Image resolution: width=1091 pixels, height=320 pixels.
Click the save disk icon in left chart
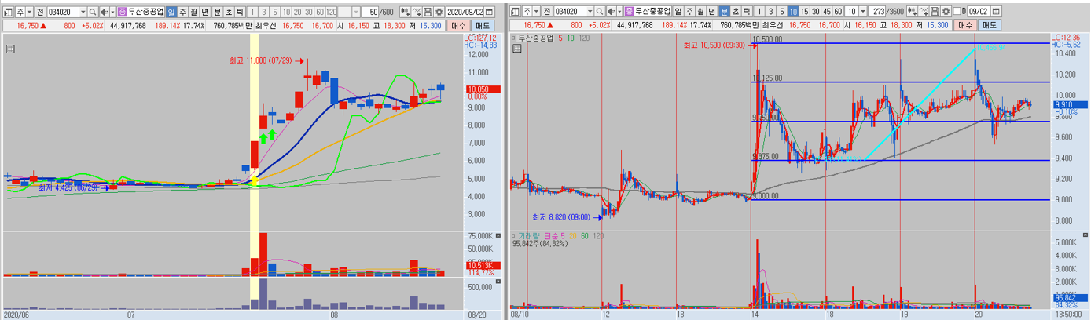point(428,12)
